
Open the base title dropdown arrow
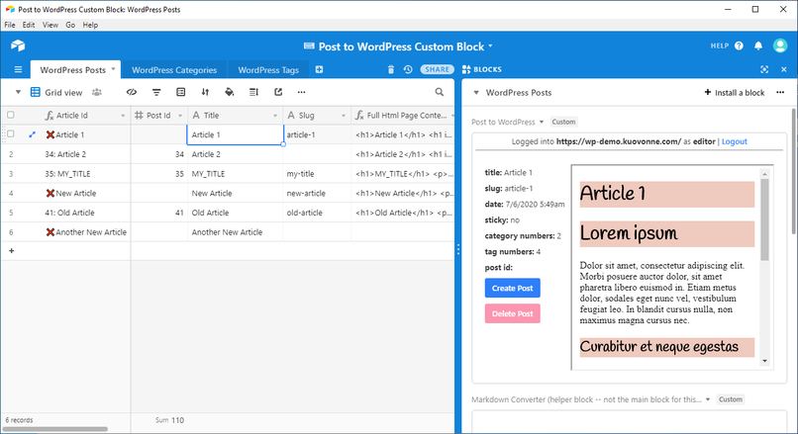491,45
